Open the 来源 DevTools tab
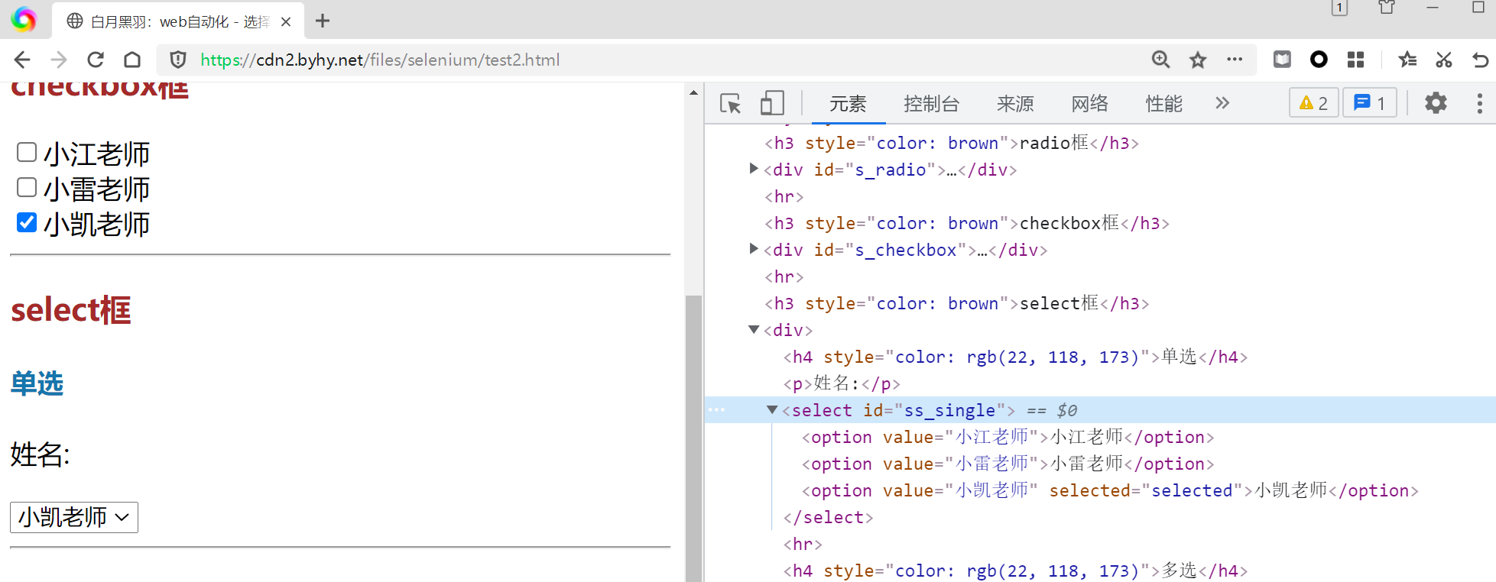The image size is (1496, 582). pyautogui.click(x=1015, y=104)
